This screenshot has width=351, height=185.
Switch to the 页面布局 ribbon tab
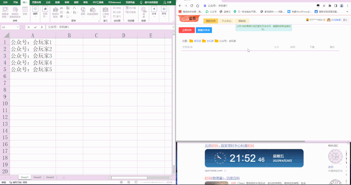tap(36, 3)
